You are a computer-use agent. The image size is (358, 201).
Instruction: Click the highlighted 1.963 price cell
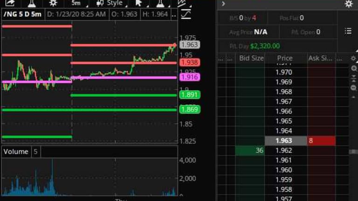coord(286,141)
